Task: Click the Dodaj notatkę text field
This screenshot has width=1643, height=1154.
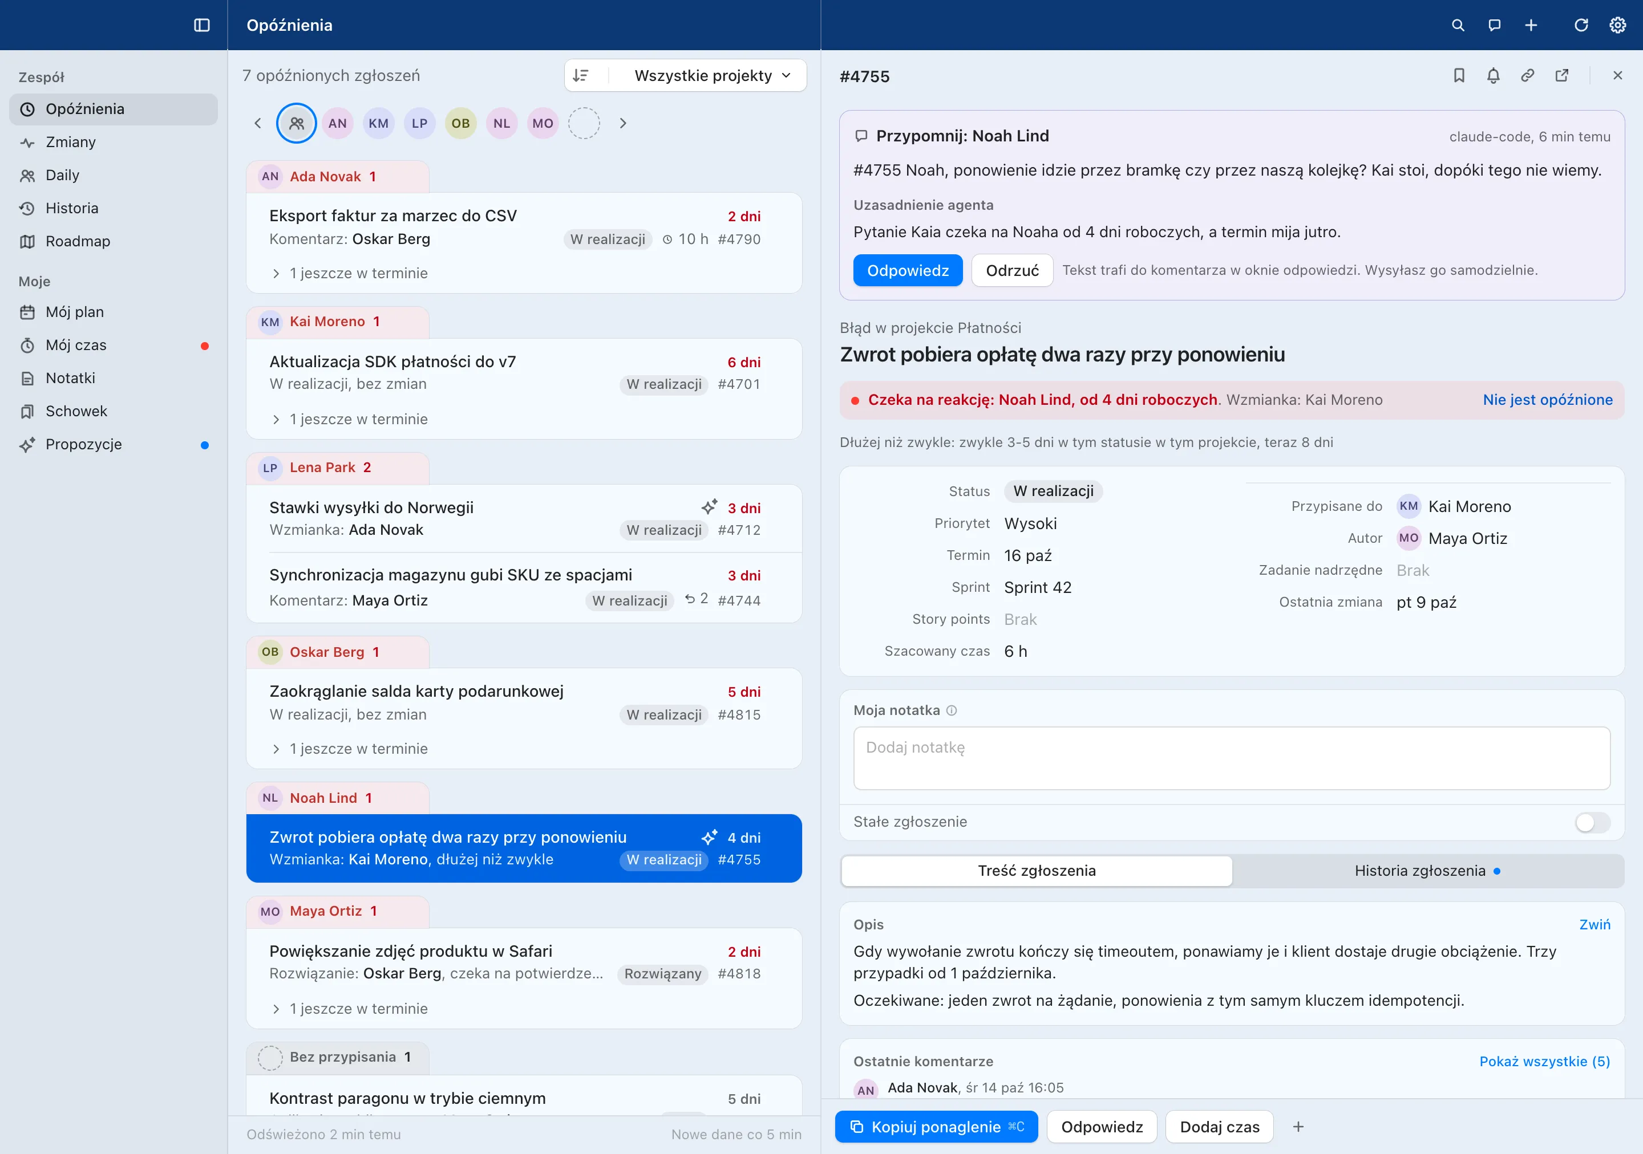Action: tap(1232, 758)
